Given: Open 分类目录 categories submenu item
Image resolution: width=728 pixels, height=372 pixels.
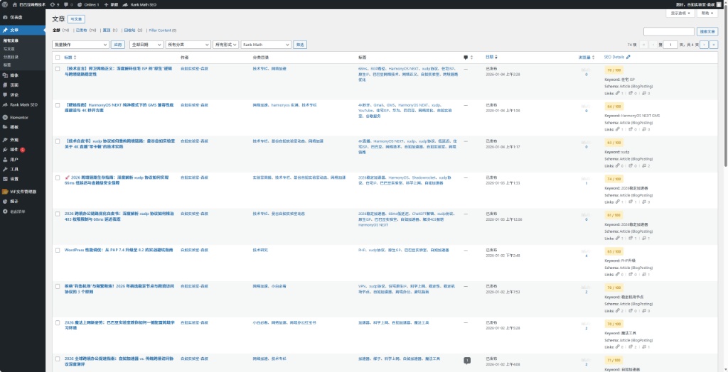Looking at the screenshot, I should click(10, 57).
